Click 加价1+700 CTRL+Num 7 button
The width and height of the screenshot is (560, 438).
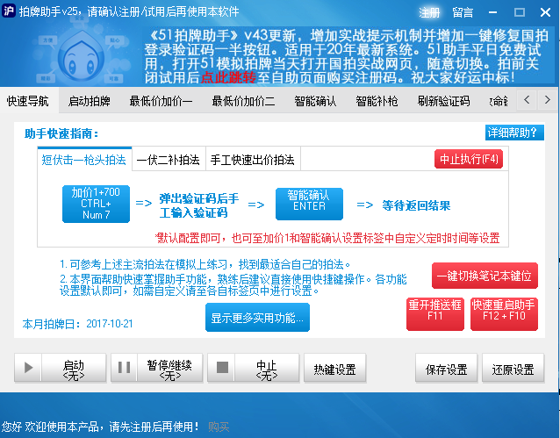96,204
